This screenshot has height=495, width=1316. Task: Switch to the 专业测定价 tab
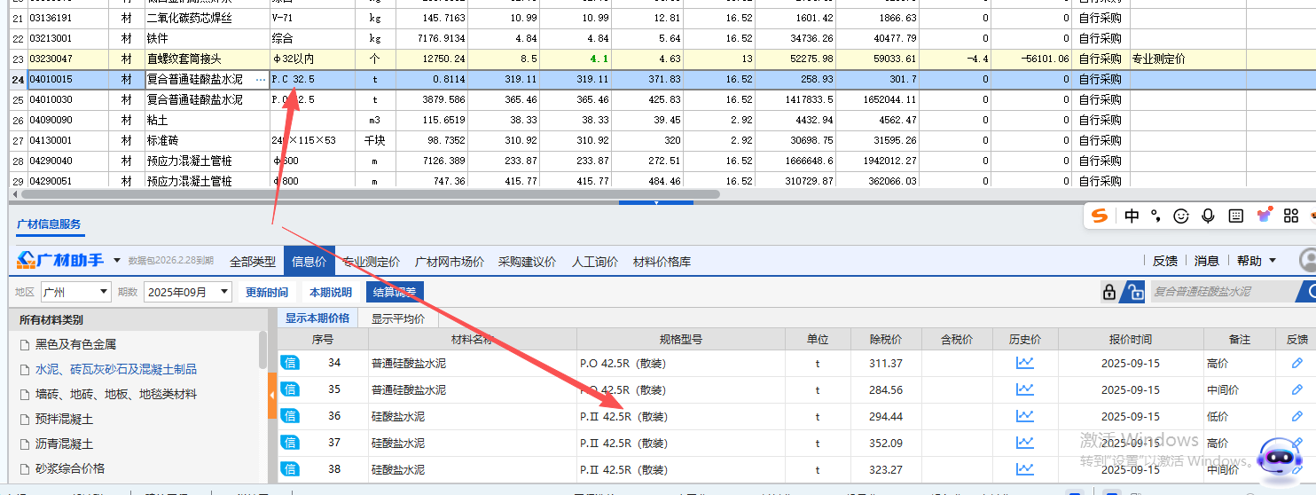[x=372, y=262]
